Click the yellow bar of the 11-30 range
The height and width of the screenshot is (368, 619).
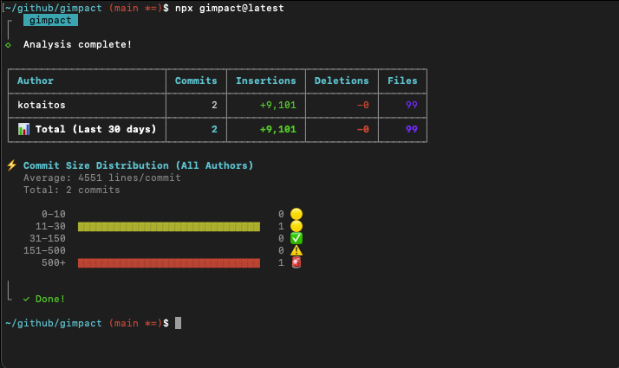click(169, 226)
